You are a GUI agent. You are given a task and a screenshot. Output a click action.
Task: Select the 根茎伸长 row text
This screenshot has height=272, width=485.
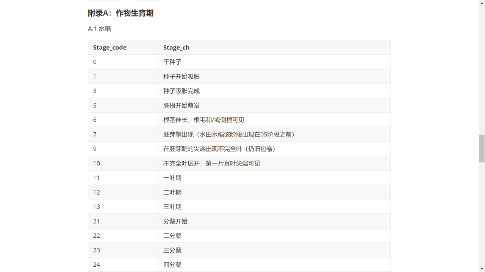click(x=204, y=120)
